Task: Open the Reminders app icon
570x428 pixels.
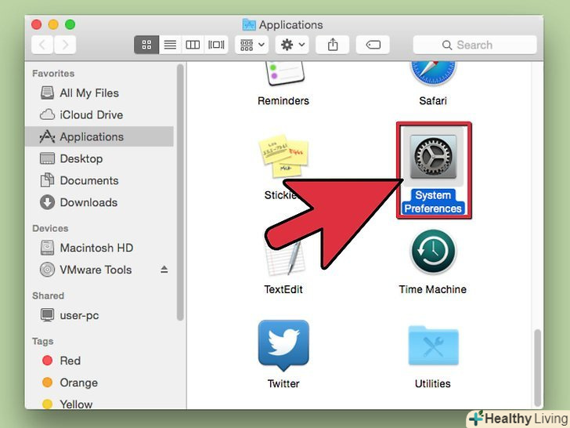Action: click(284, 73)
